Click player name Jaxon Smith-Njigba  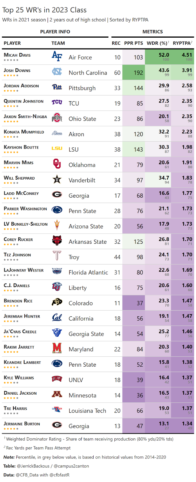(25, 116)
